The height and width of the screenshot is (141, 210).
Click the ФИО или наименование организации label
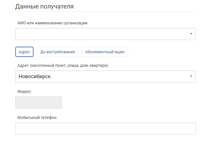(52, 23)
